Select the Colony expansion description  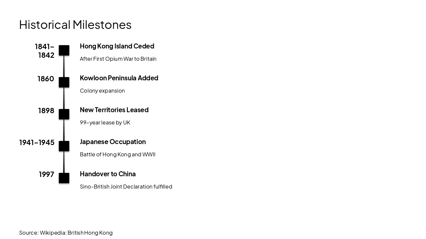[x=102, y=91]
